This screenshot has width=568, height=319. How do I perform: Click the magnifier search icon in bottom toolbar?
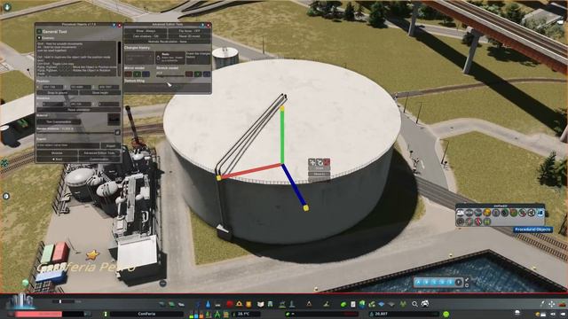tap(414, 304)
